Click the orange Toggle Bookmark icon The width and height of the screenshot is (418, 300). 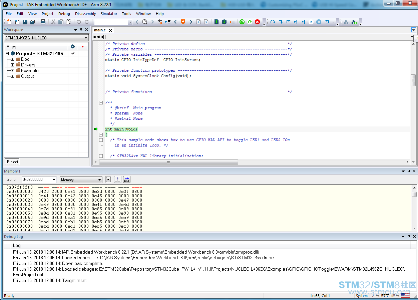(183, 22)
